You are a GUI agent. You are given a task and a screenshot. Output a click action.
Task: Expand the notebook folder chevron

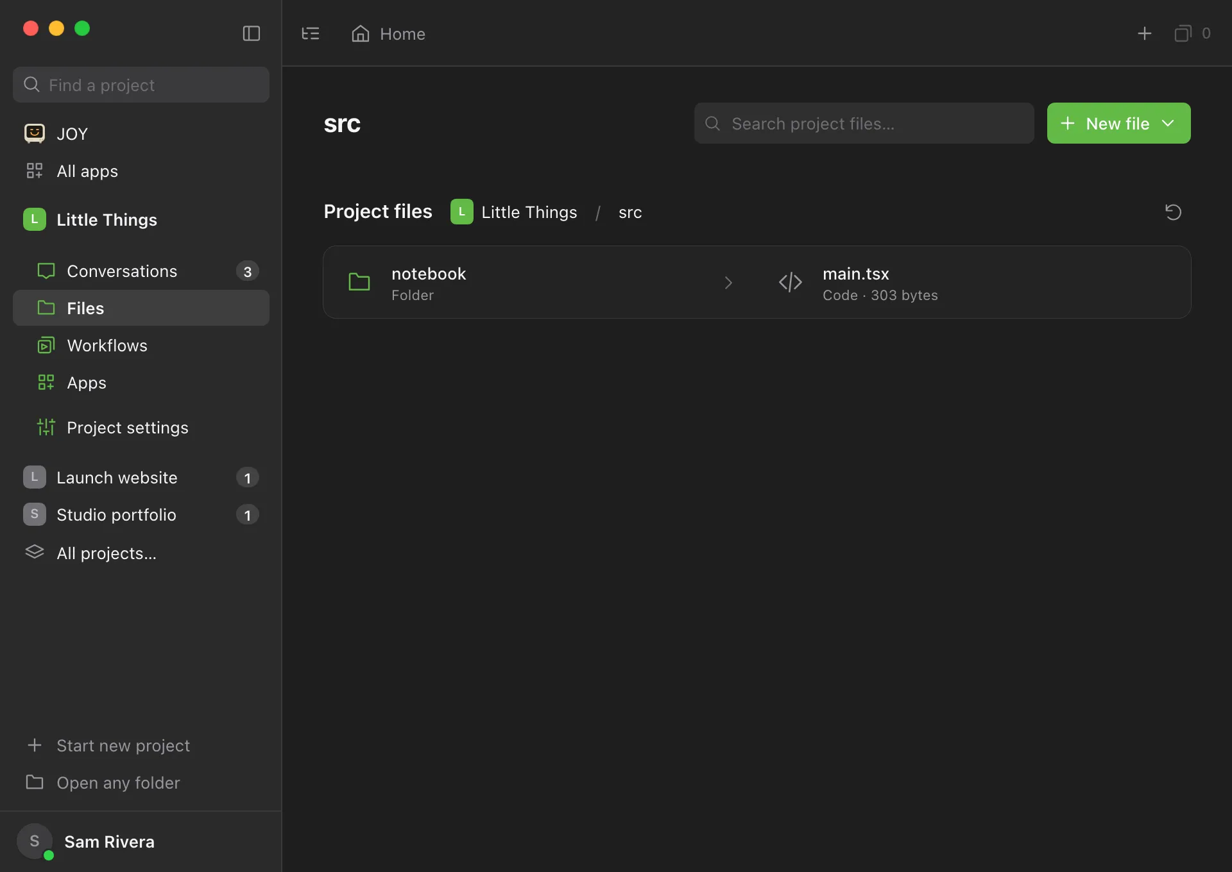coord(728,282)
